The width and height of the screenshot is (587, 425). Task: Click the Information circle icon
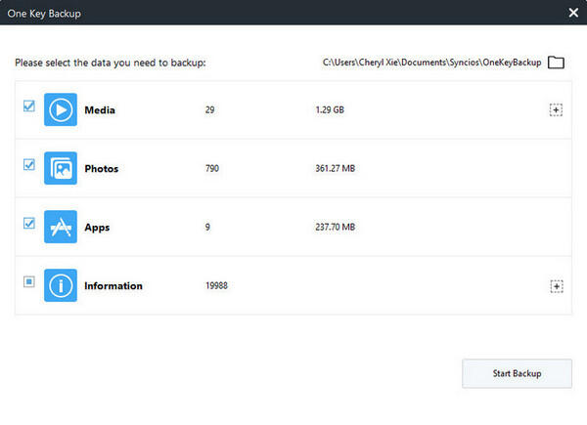60,285
